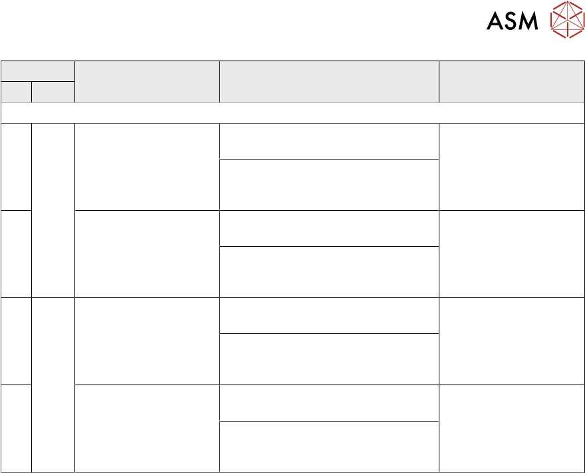Click the rightmost gray header cell
The height and width of the screenshot is (473, 585).
tap(511, 82)
